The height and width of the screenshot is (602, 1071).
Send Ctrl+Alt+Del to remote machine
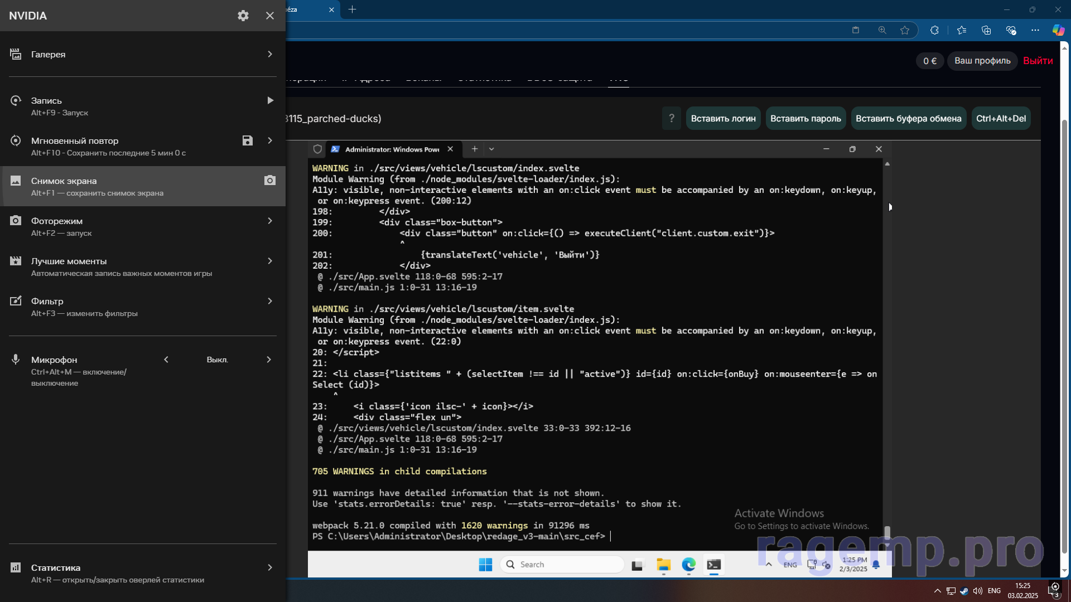tap(1001, 118)
